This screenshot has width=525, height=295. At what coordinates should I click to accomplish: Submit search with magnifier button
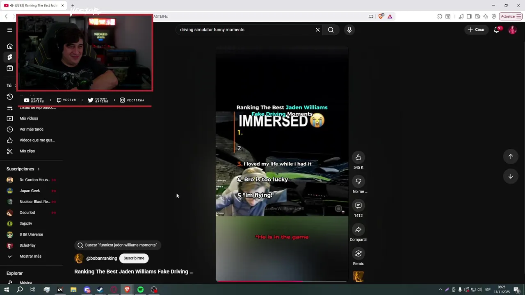pos(331,29)
